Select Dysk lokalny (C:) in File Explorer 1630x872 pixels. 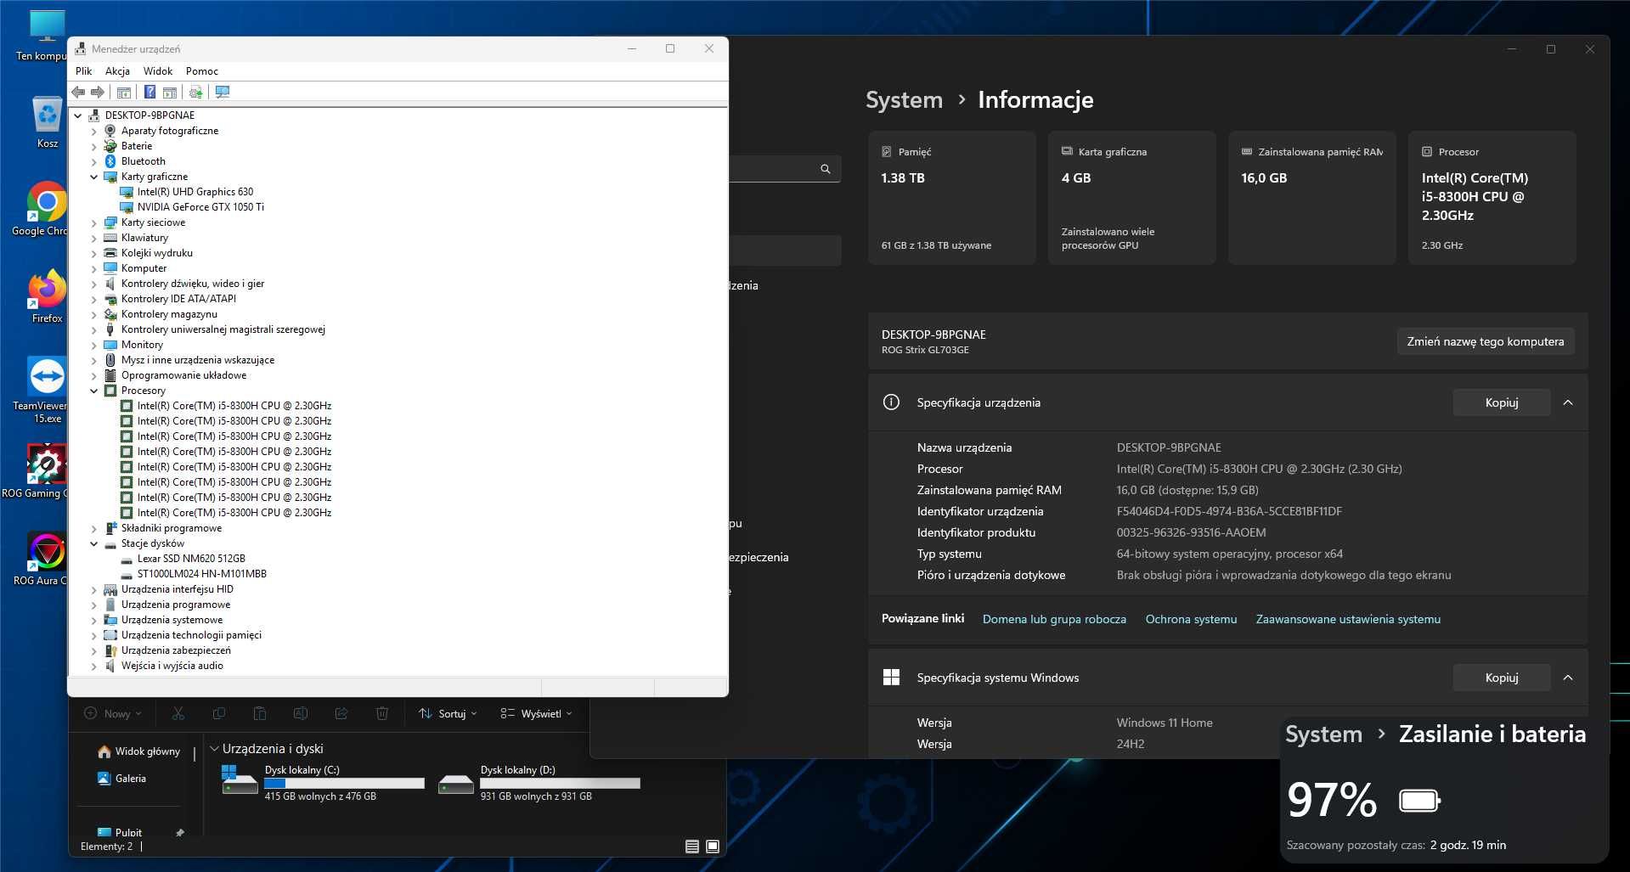[322, 782]
